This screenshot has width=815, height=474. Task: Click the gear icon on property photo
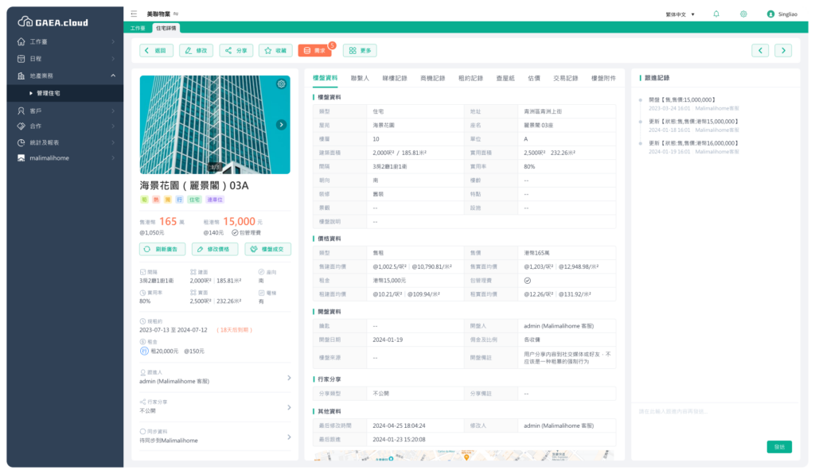pyautogui.click(x=281, y=84)
